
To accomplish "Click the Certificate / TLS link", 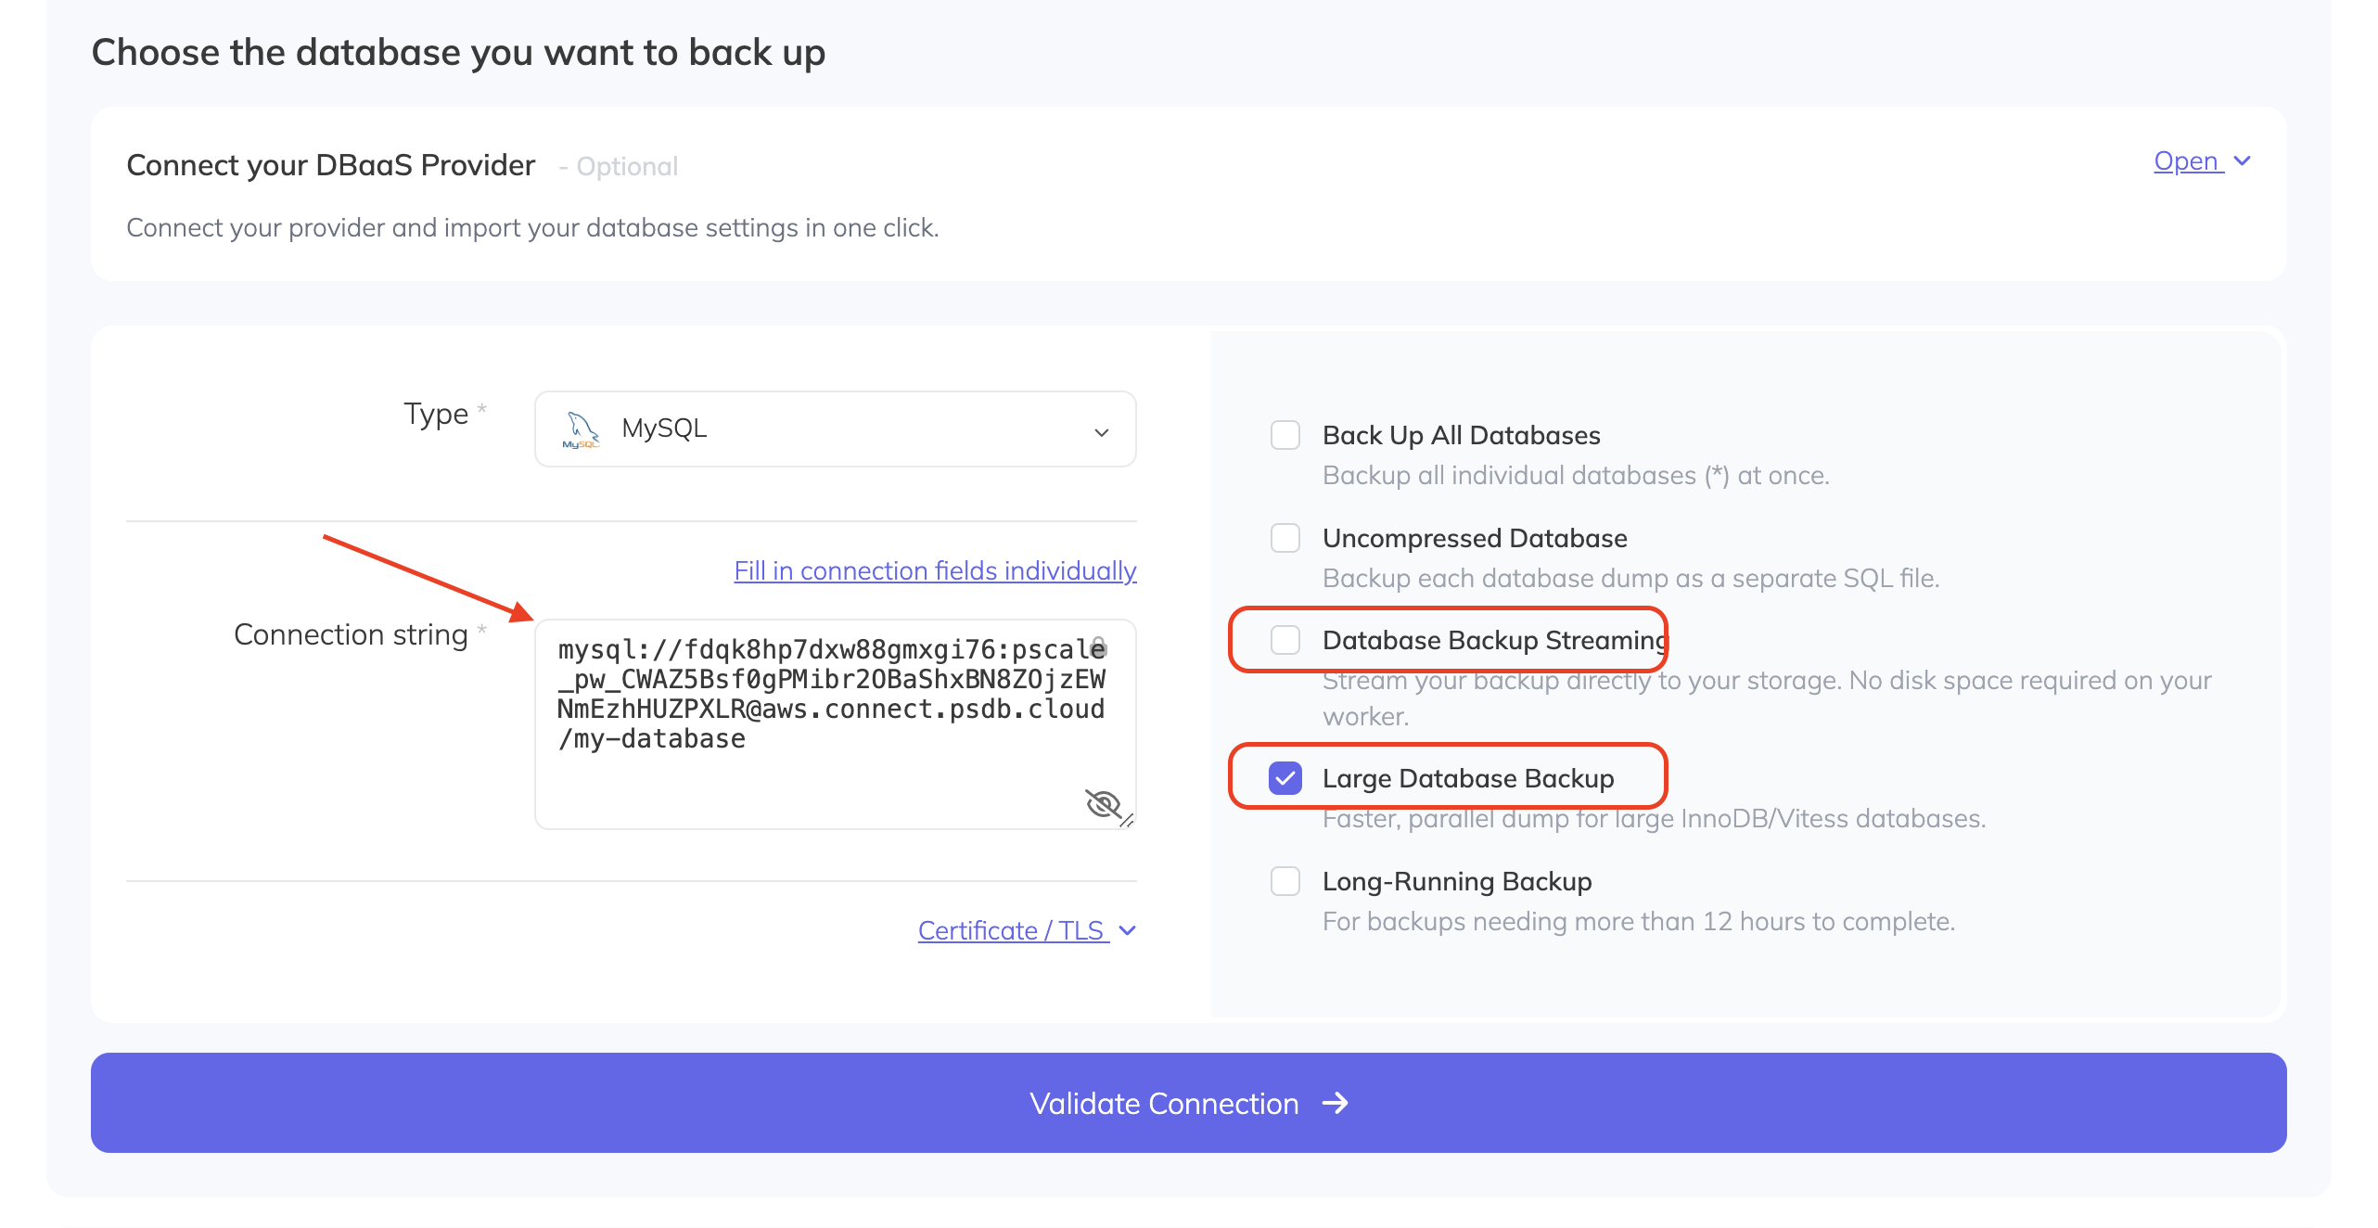I will 1012,930.
